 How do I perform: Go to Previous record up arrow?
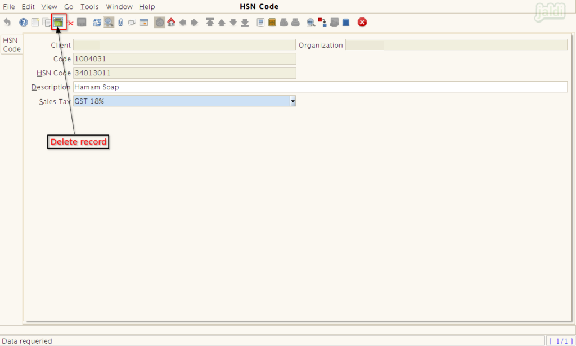point(222,23)
